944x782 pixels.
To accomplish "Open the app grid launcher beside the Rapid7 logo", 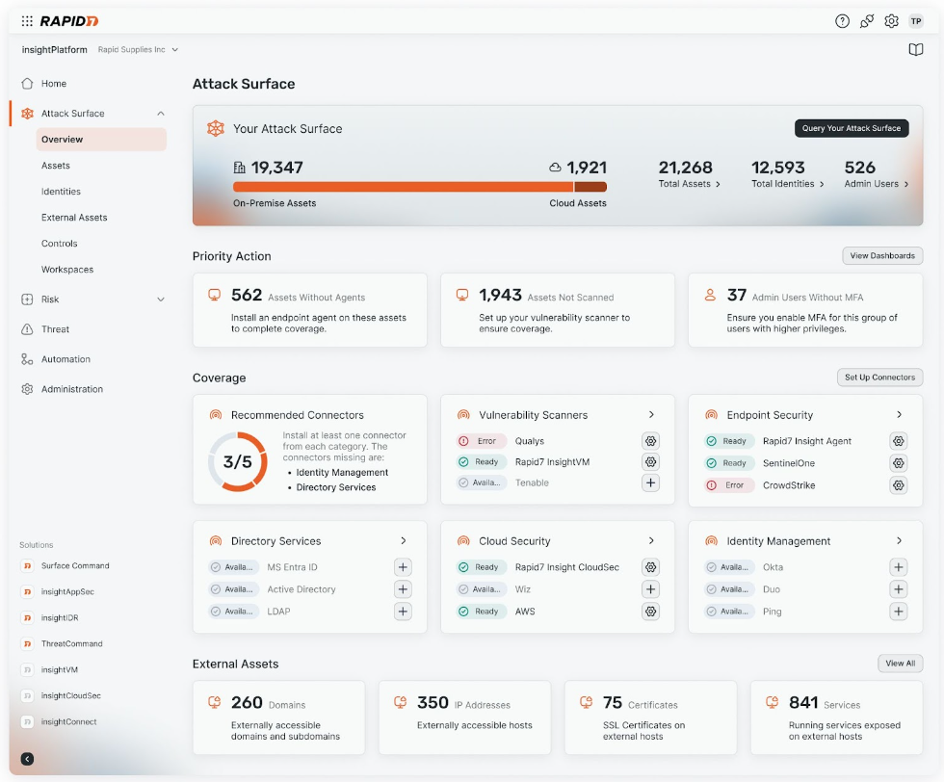I will pos(27,20).
